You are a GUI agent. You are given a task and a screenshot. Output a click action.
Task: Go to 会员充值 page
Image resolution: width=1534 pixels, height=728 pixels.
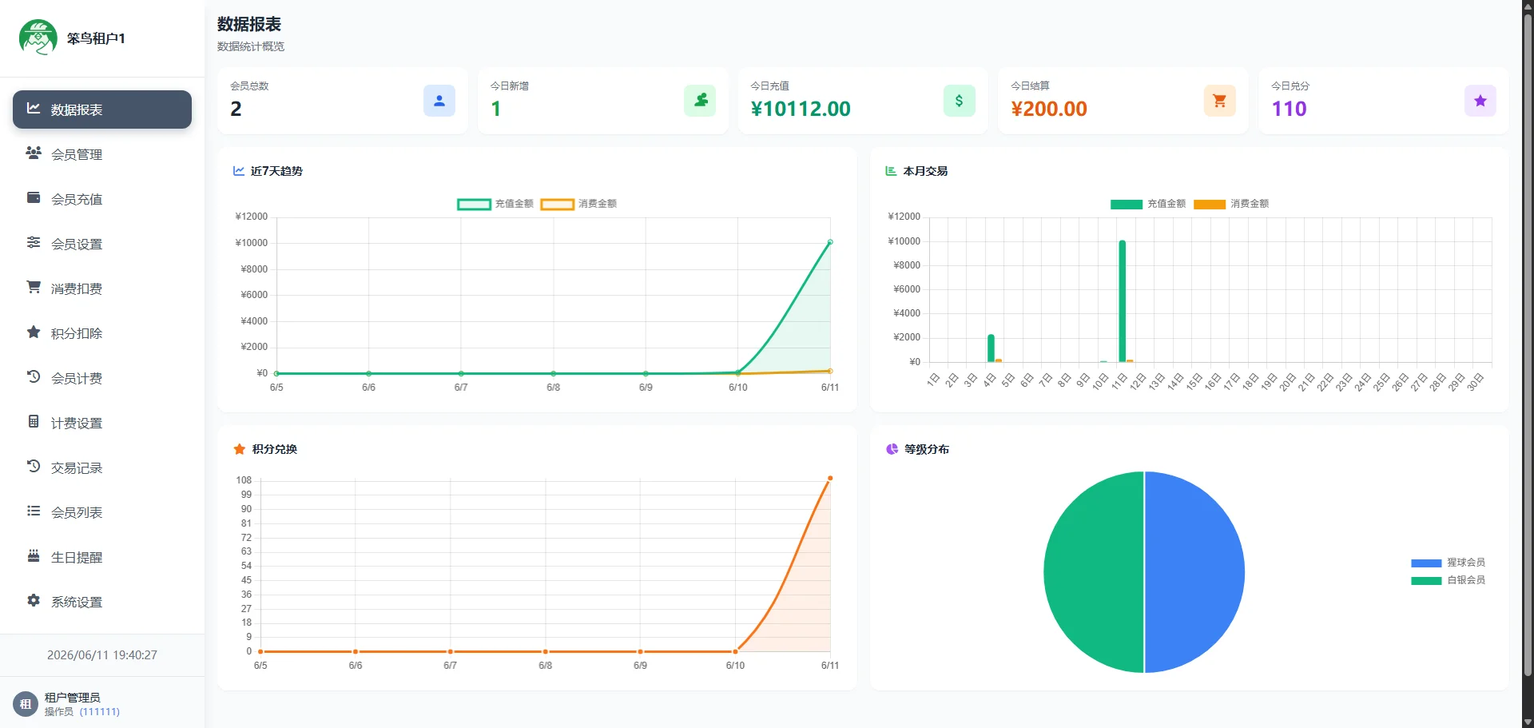click(x=102, y=199)
